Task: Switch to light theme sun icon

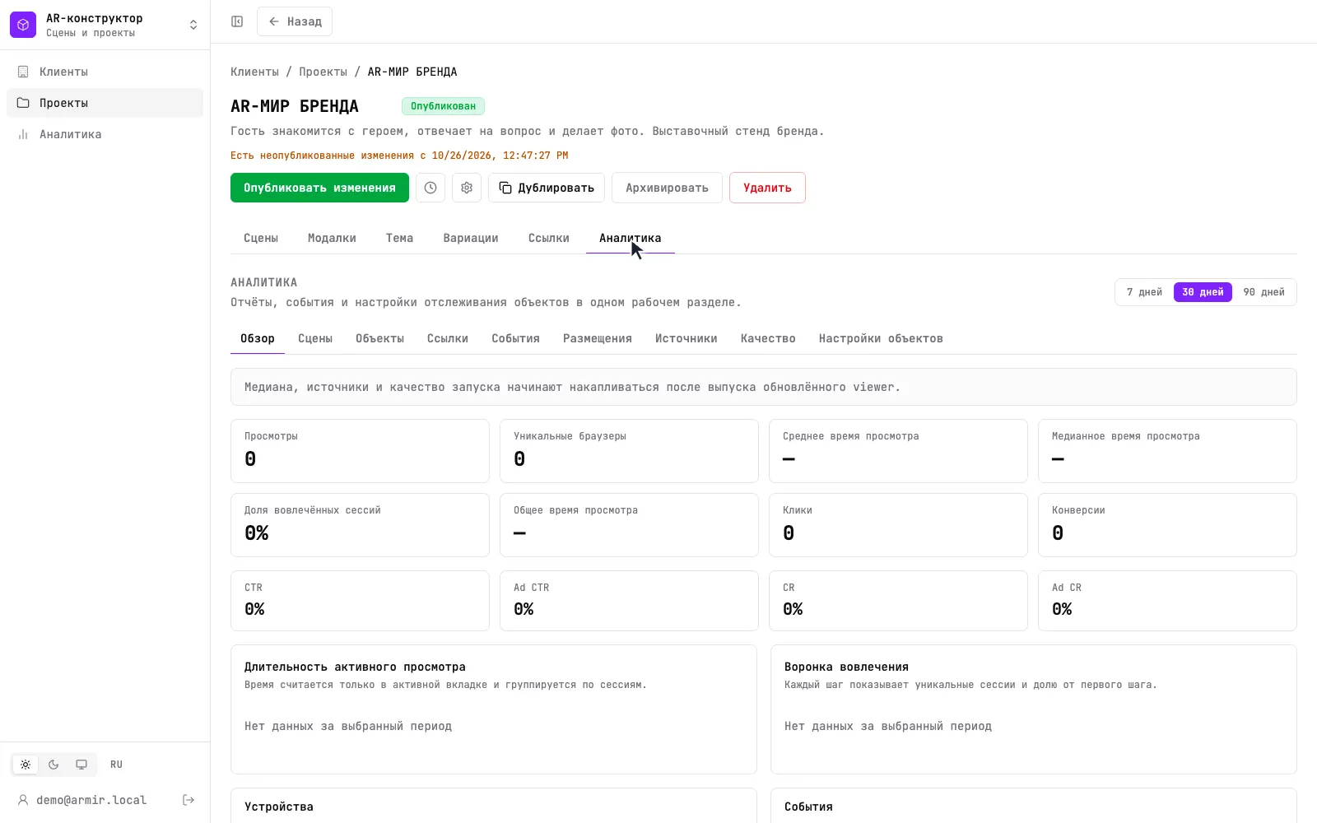Action: click(26, 765)
